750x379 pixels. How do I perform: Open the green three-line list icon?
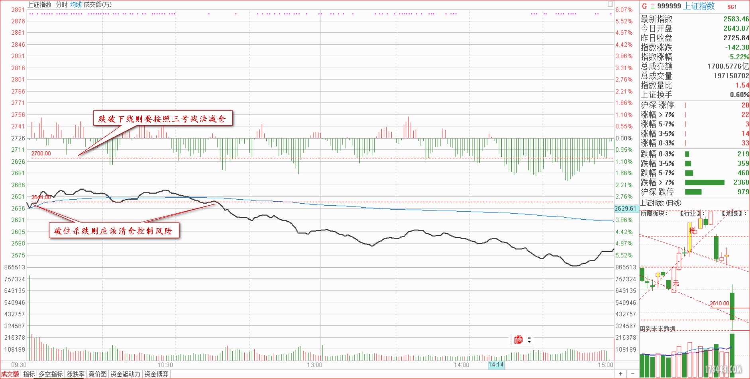pos(652,6)
